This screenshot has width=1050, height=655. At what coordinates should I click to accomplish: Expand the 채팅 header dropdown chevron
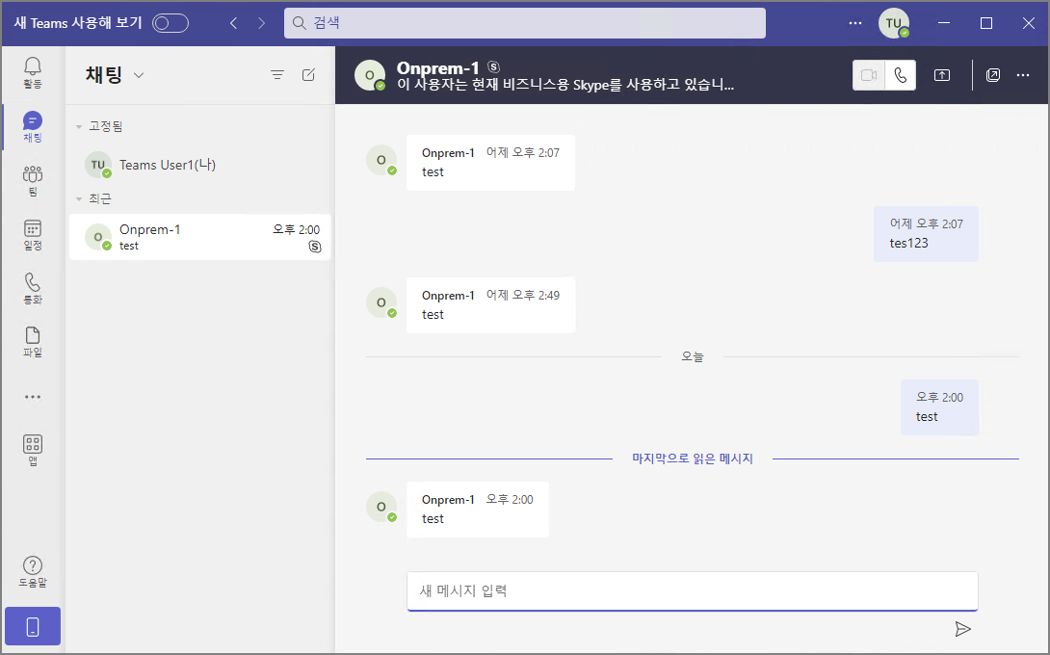(139, 75)
